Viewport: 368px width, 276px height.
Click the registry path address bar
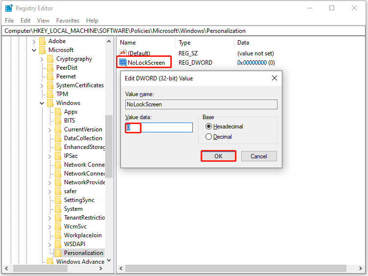point(184,31)
